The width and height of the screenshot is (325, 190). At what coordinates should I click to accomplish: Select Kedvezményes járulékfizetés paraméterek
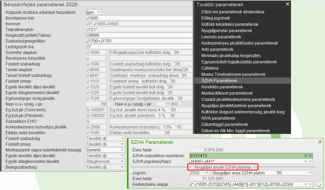240,43
